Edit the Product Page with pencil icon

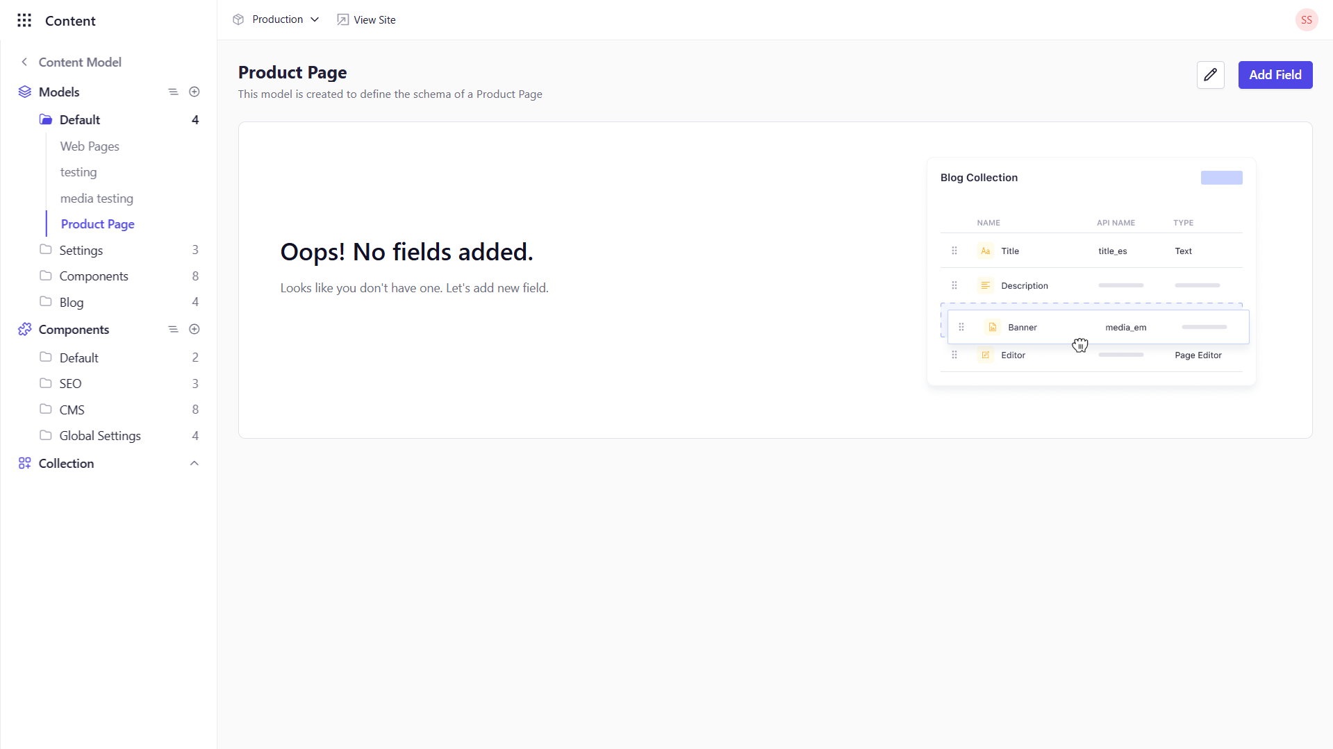point(1210,75)
